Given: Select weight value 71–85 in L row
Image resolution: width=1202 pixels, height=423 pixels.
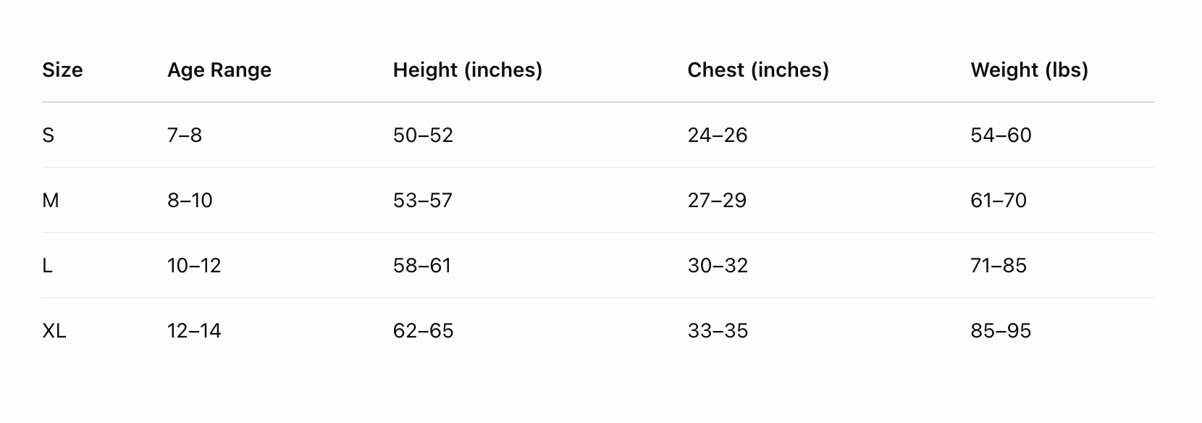Looking at the screenshot, I should click(x=999, y=266).
